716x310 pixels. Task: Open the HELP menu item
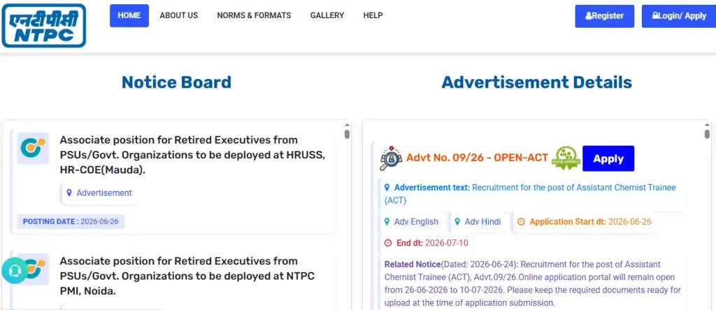click(373, 15)
